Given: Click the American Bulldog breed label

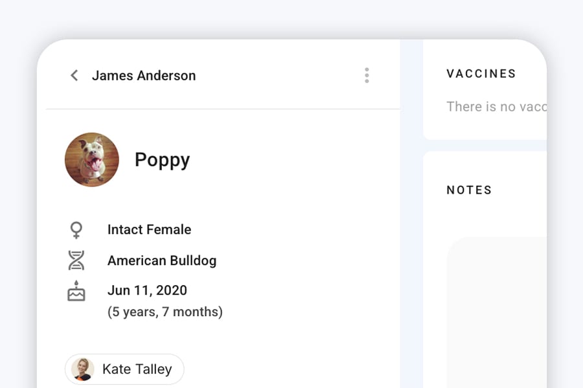Looking at the screenshot, I should tap(162, 260).
